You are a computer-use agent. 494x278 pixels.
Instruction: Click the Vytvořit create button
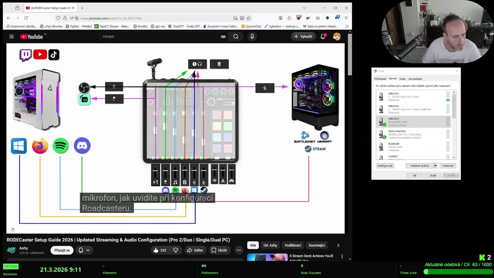click(303, 36)
